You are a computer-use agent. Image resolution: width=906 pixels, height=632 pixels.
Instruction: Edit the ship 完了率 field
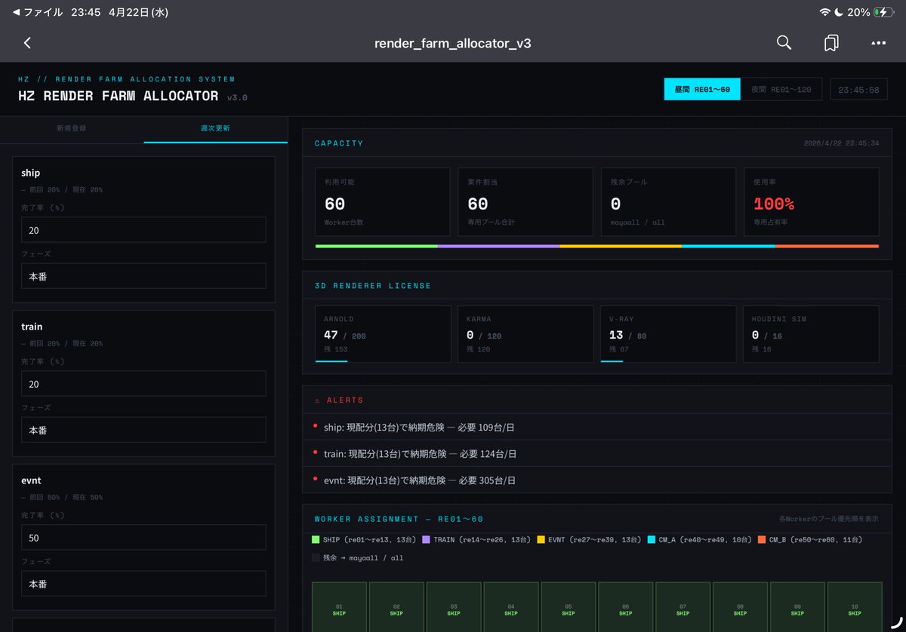coord(143,230)
